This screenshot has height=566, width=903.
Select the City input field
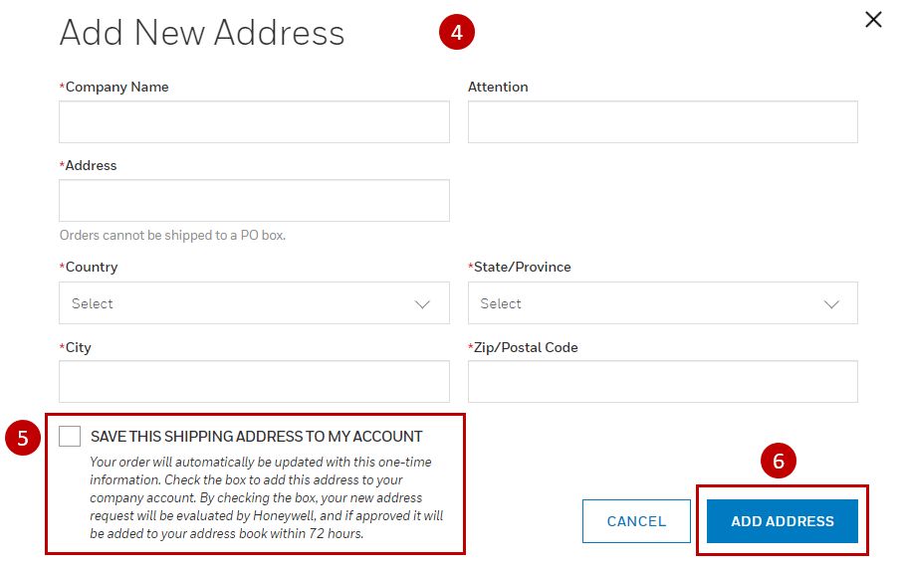pyautogui.click(x=254, y=382)
